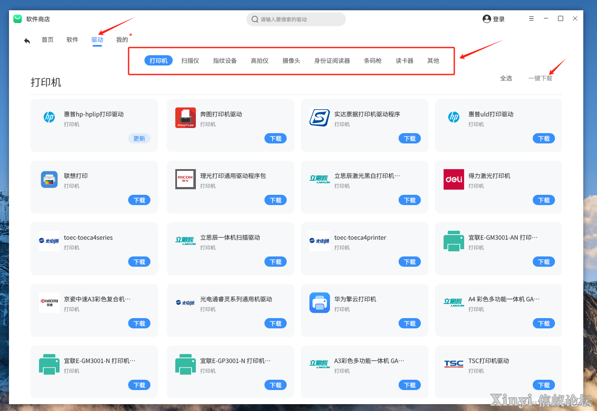
Task: Click the 华为擎云打印机 icon
Action: (320, 303)
